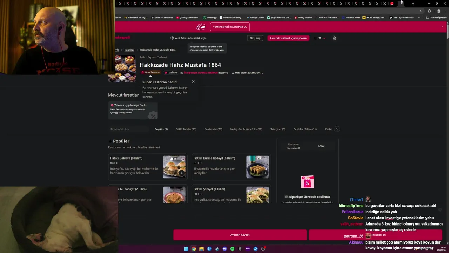Viewport: 449px width, 253px height.
Task: Click the page vertical scrollbar
Action: (447, 32)
